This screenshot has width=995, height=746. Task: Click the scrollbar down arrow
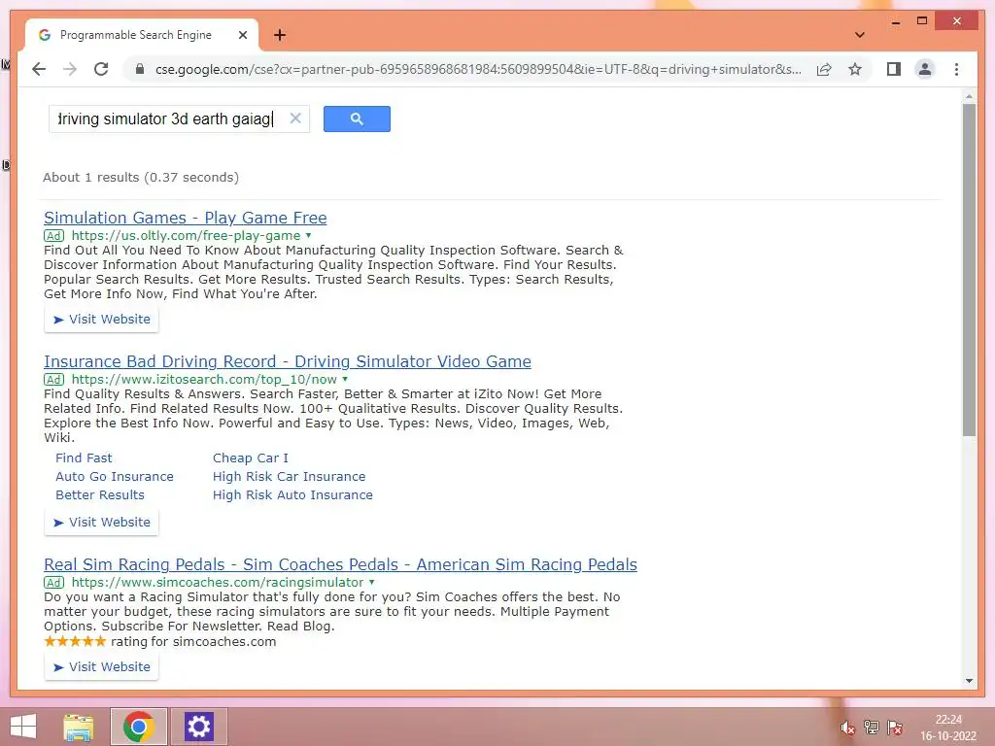969,681
